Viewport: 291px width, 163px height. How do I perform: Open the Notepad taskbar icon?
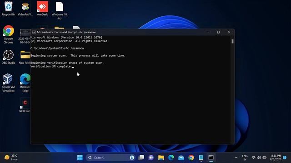point(201,158)
